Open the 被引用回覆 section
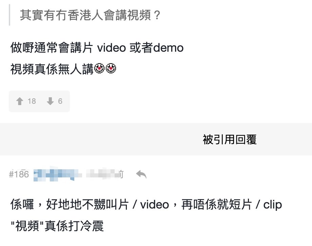The width and height of the screenshot is (312, 246). pos(230,139)
